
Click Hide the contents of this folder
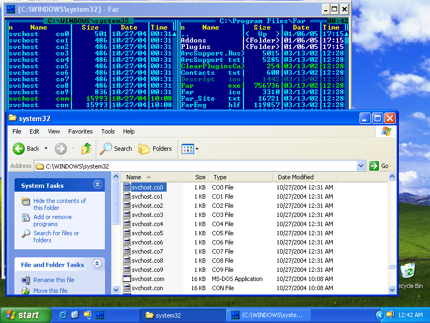click(x=60, y=204)
